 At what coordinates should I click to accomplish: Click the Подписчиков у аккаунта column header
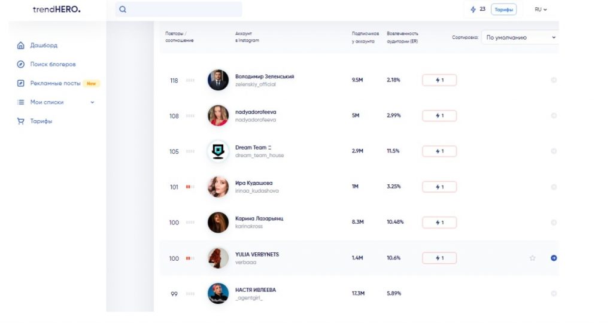[365, 37]
